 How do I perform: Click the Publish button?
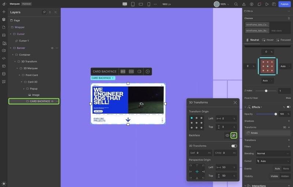[x=284, y=4]
